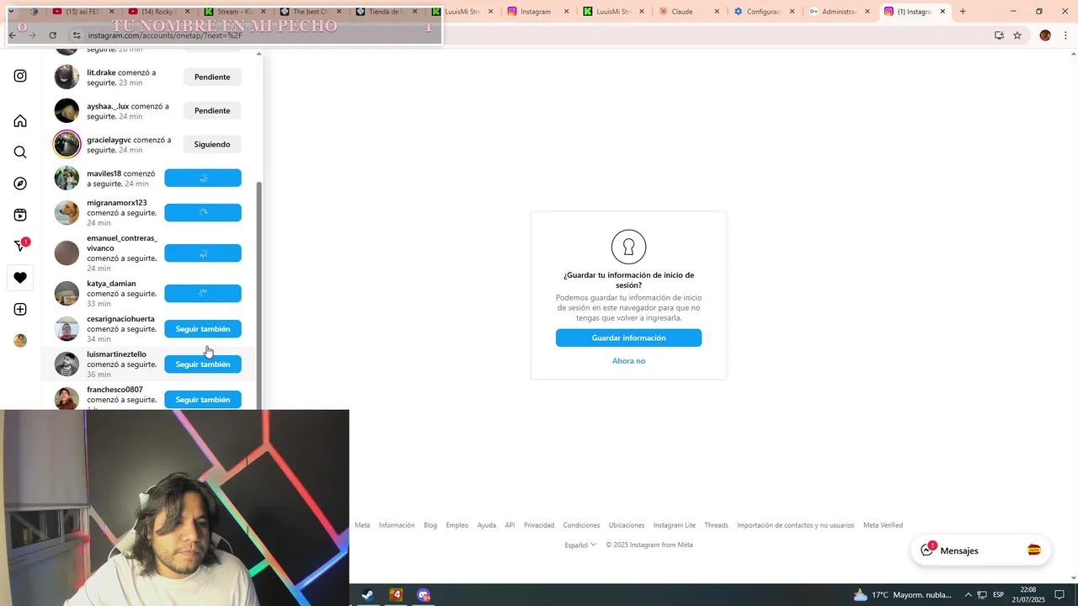This screenshot has width=1078, height=606.
Task: Follow back cesarignaciohuerta
Action: (x=203, y=329)
